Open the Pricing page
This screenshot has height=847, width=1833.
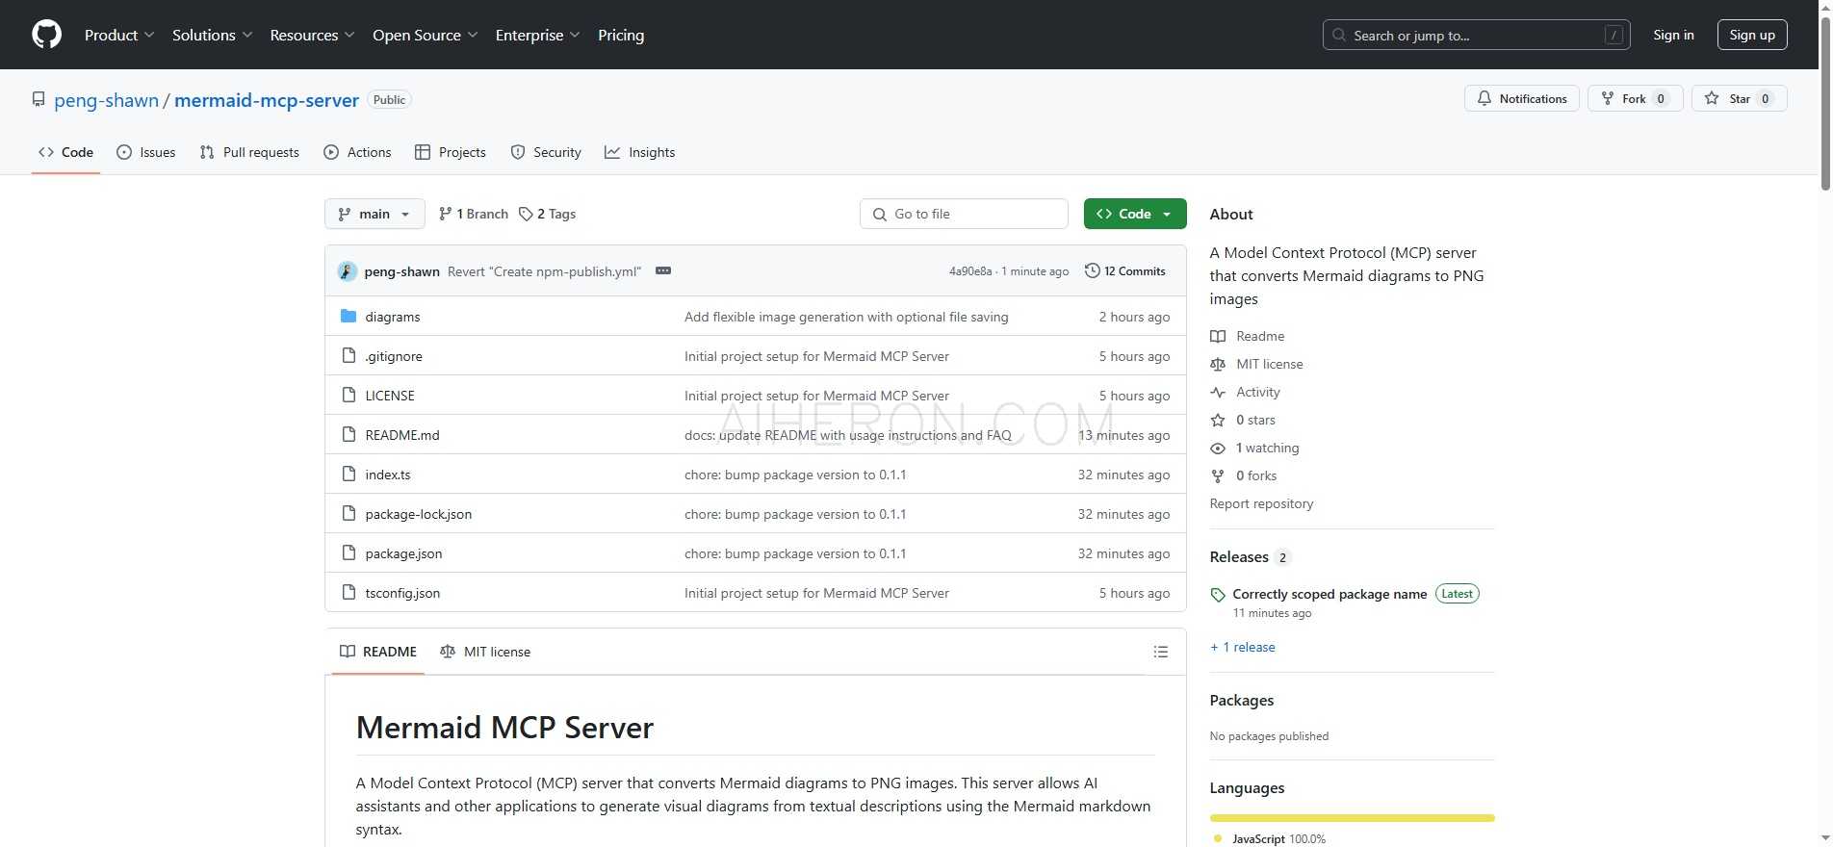621,35
